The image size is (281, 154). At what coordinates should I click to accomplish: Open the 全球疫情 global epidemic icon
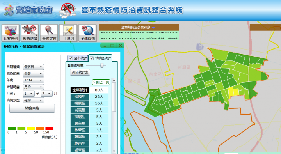pyautogui.click(x=87, y=33)
